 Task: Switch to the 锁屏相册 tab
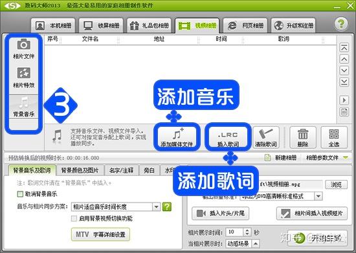101,25
